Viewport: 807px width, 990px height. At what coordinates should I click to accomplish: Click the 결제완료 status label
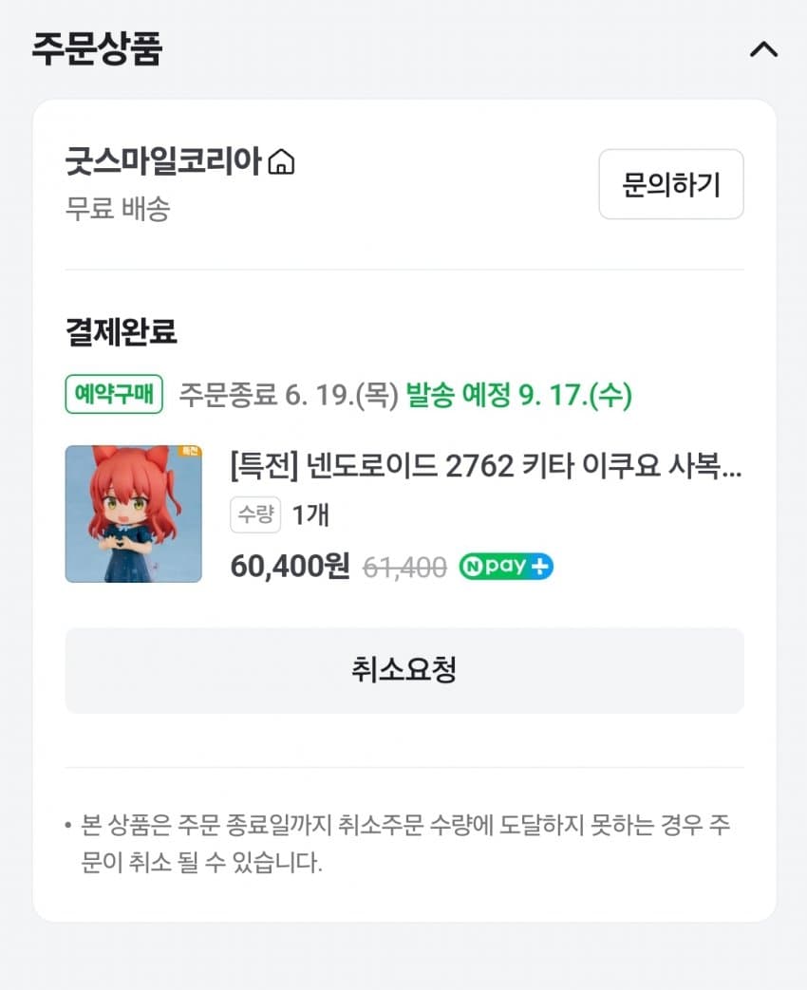pos(121,332)
